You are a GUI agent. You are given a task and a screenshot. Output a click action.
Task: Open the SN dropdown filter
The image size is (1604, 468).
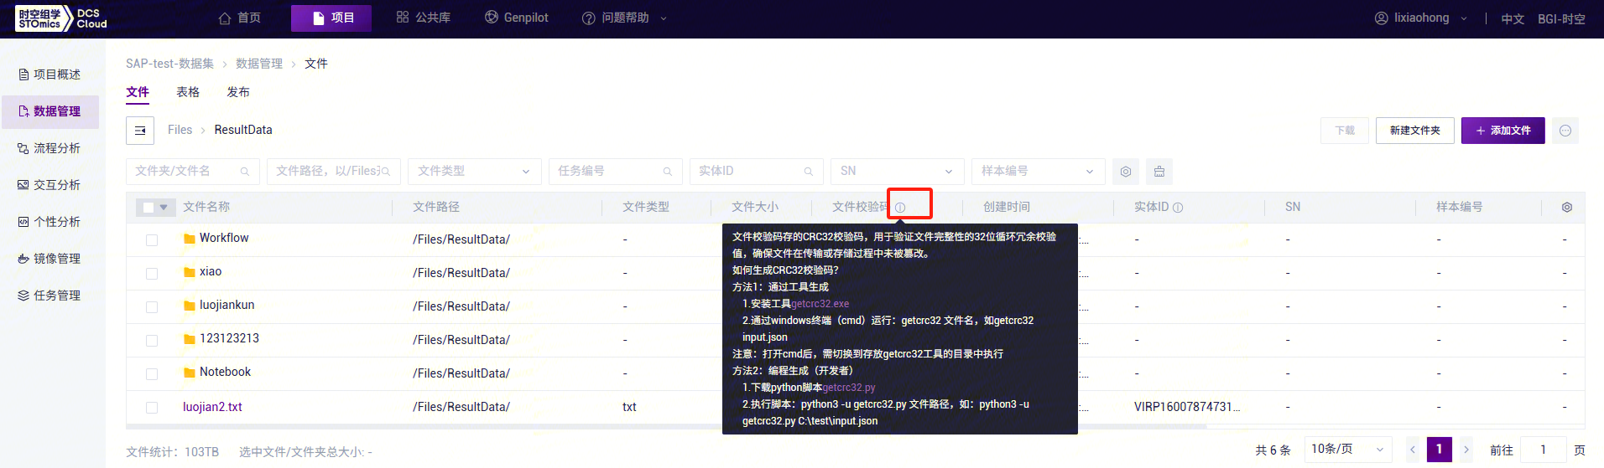pos(898,171)
